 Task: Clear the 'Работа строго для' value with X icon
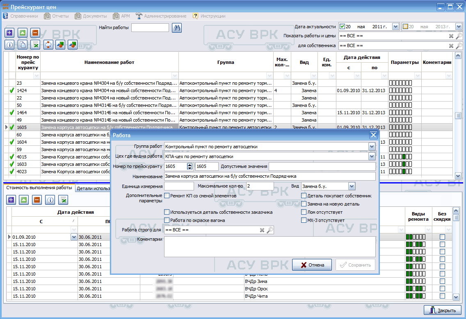262,230
